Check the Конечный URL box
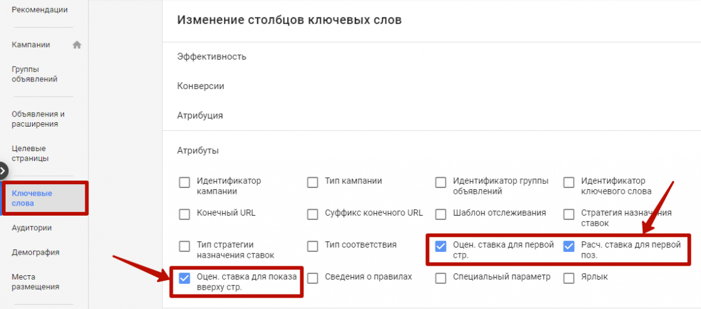701x309 pixels. [184, 214]
